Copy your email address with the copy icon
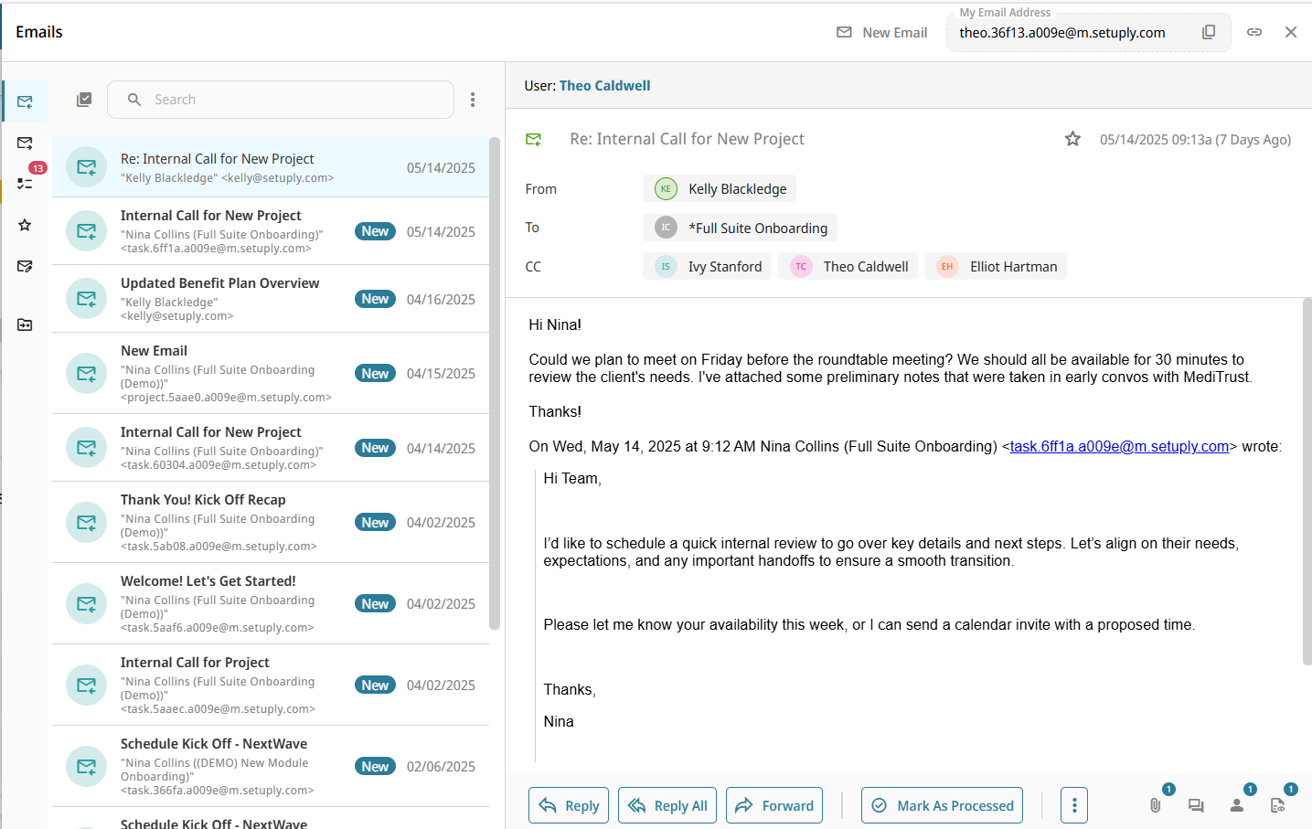Image resolution: width=1312 pixels, height=829 pixels. pos(1209,31)
